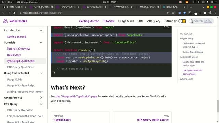This screenshot has height=123, width=219.
Task: Click the terminal-style extension icon
Action: click(x=190, y=13)
